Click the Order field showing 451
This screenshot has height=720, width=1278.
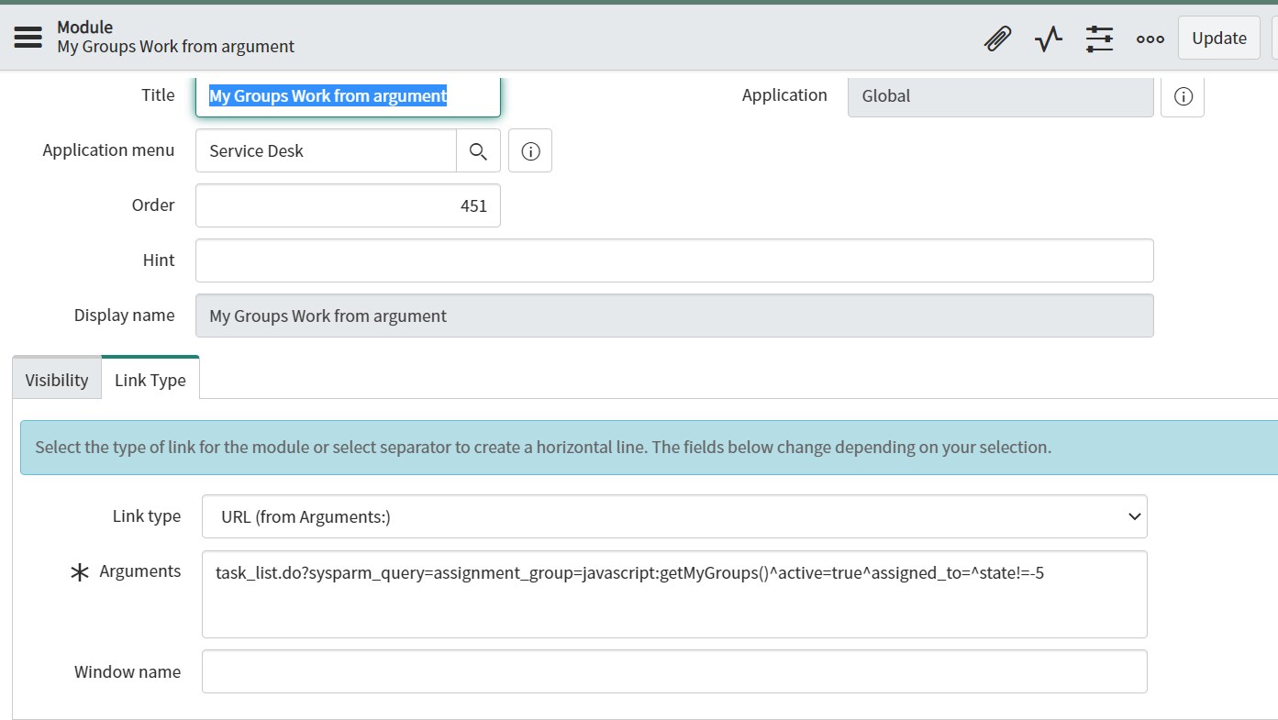pos(348,205)
